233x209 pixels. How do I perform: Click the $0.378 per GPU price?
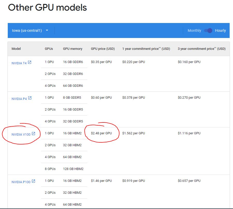coord(134,98)
